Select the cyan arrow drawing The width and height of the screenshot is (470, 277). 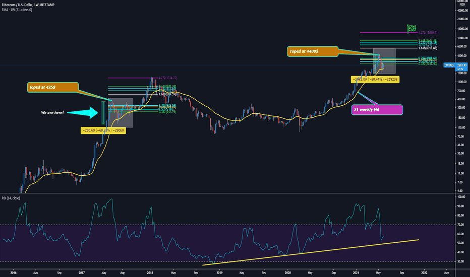pyautogui.click(x=82, y=113)
